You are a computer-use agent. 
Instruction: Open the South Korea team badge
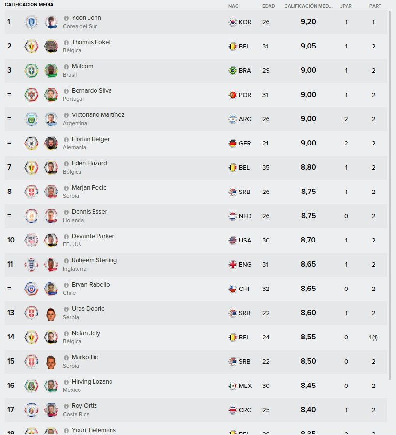pos(32,22)
